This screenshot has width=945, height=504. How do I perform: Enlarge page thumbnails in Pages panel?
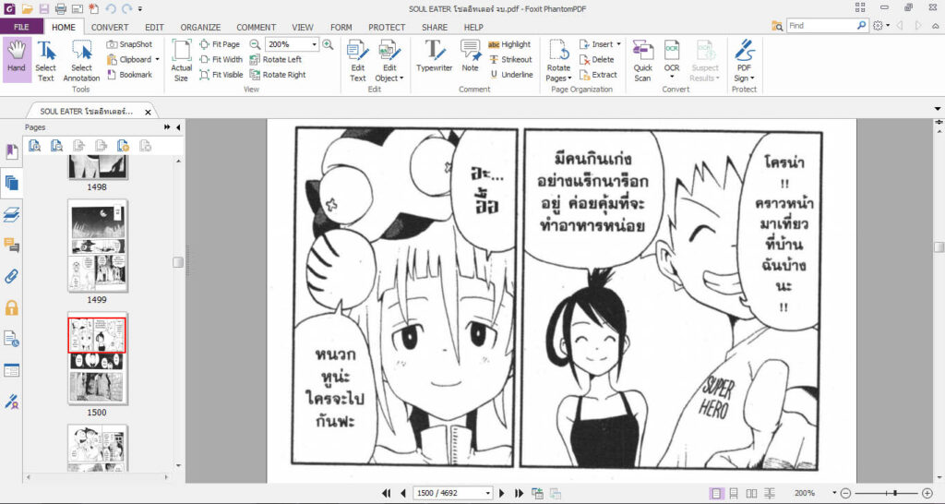tap(34, 145)
